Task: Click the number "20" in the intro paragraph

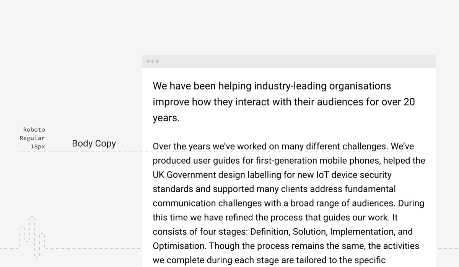Action: 409,102
